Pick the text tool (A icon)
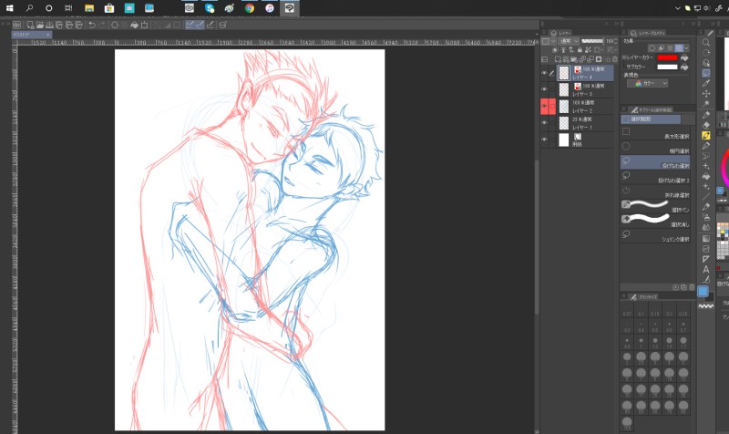This screenshot has height=434, width=729. (x=706, y=269)
